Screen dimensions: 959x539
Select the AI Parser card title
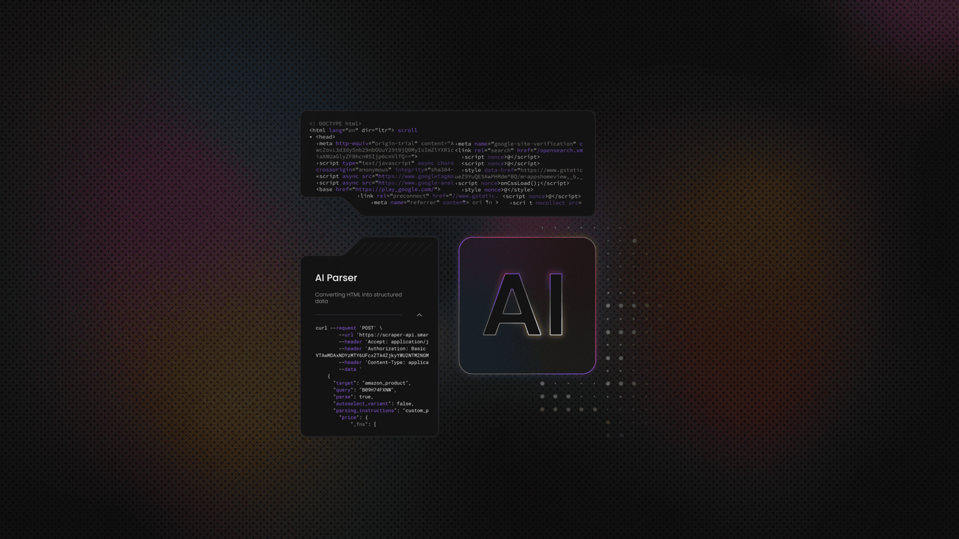pyautogui.click(x=336, y=278)
